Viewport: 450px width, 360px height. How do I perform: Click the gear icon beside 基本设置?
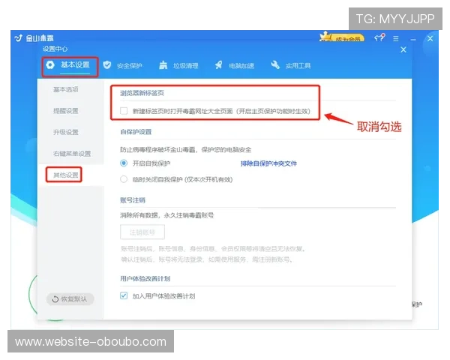click(50, 65)
